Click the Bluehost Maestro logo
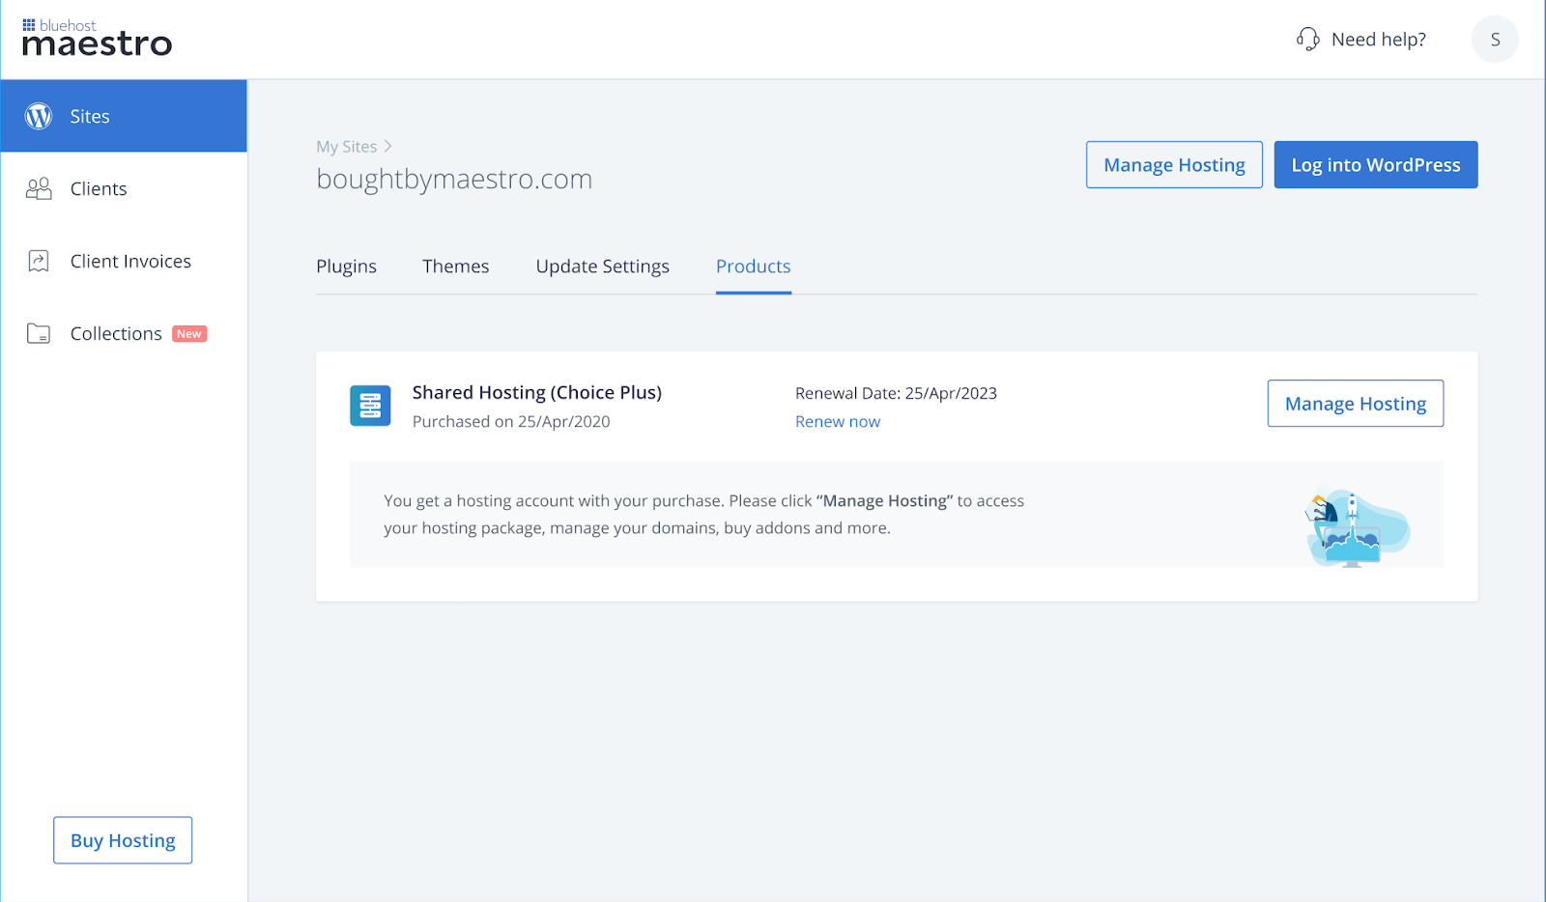The height and width of the screenshot is (902, 1546). tap(97, 39)
